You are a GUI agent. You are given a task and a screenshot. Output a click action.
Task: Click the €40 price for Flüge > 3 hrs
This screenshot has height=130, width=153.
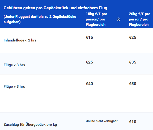(89, 84)
